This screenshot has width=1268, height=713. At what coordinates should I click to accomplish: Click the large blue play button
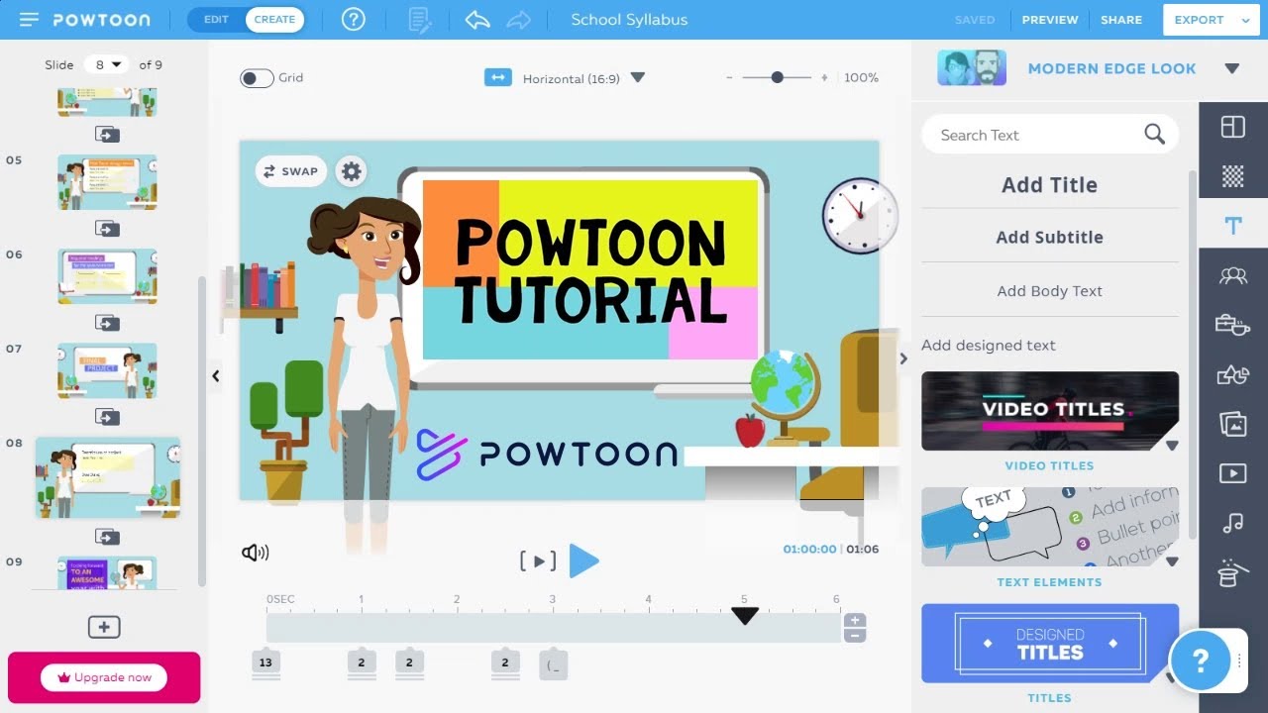click(x=583, y=561)
